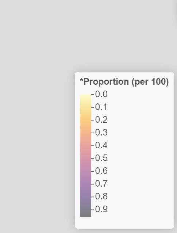
Task: Pick the 0.4 legend label
Action: pos(101,145)
